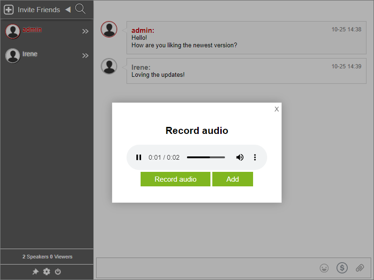374x280 pixels.
Task: Click the message 'Loving the updates!'
Action: click(158, 74)
